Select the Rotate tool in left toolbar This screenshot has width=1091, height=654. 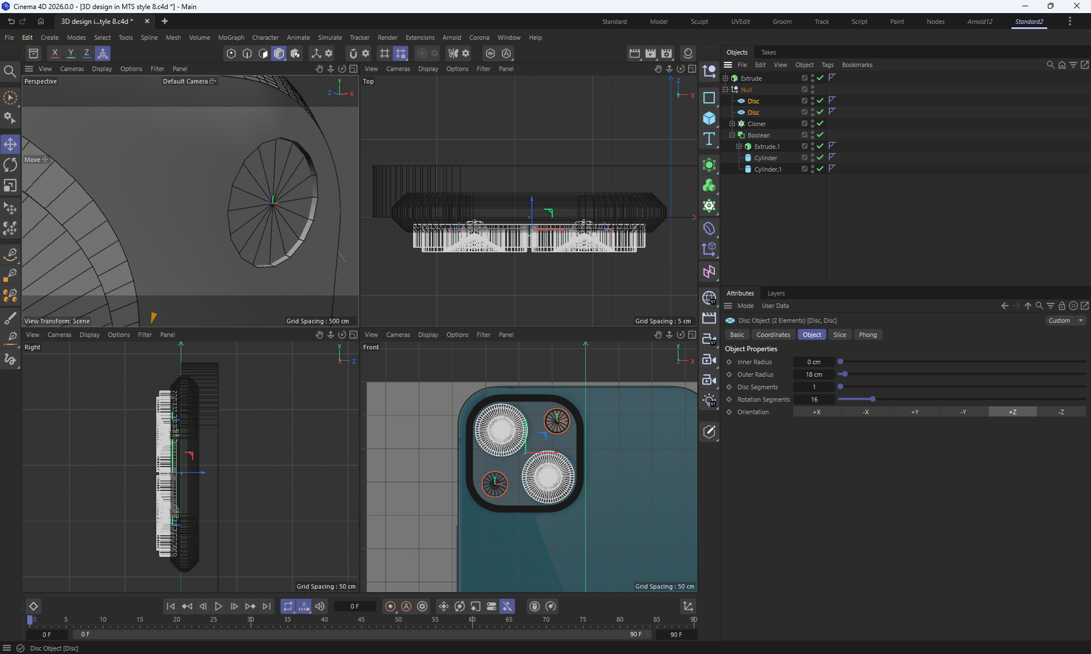tap(10, 165)
